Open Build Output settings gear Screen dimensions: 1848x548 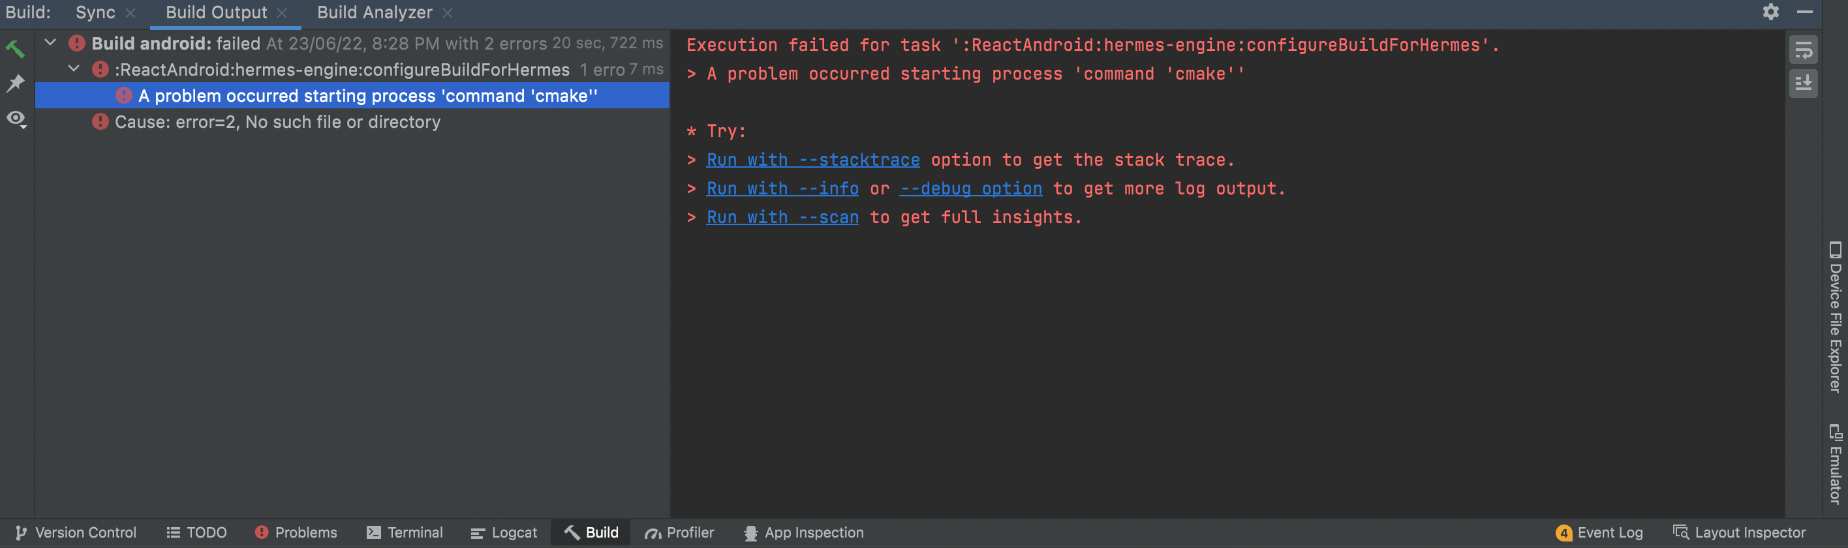click(x=1771, y=12)
